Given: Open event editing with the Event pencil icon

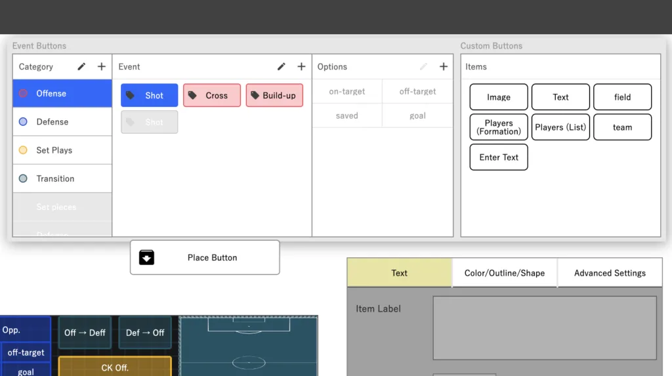Looking at the screenshot, I should tap(281, 66).
